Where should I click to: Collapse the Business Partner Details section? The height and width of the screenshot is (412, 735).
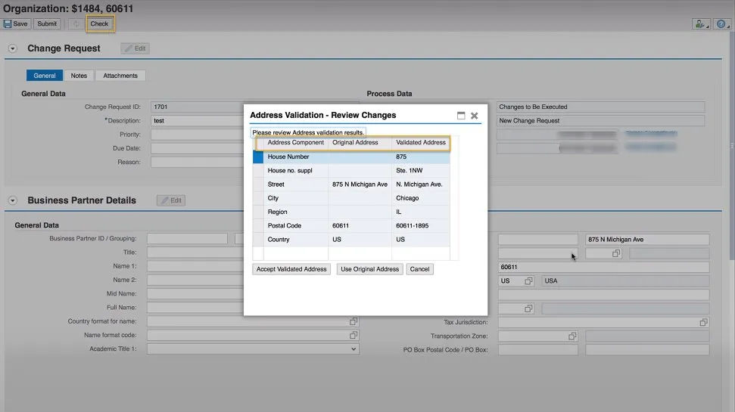[x=13, y=200]
